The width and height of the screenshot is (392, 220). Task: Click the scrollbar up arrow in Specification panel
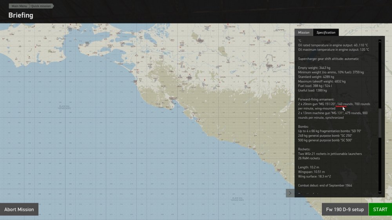point(379,40)
